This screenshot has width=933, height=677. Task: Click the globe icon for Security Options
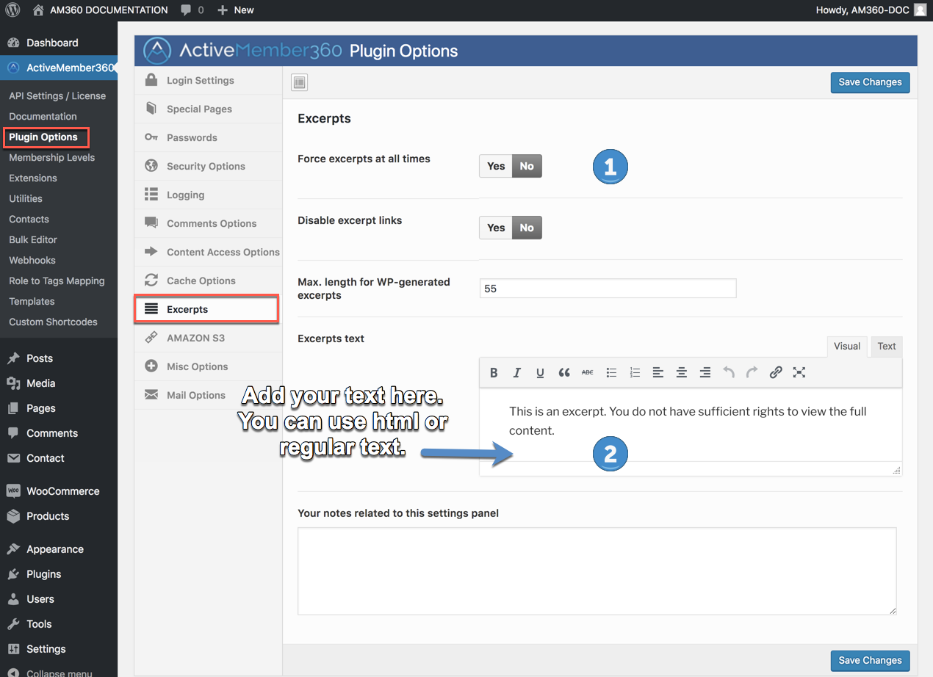click(151, 166)
